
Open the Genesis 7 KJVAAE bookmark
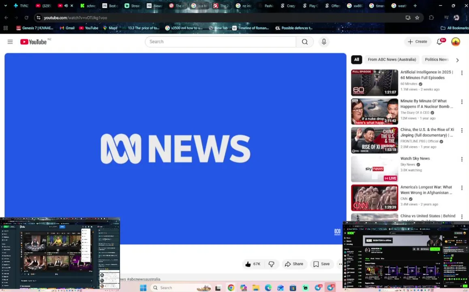pos(35,28)
